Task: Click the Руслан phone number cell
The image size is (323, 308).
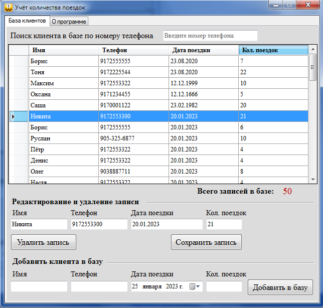Action: click(133, 138)
